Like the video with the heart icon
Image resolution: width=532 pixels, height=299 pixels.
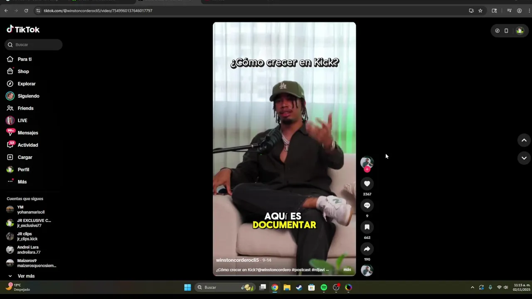tap(367, 184)
